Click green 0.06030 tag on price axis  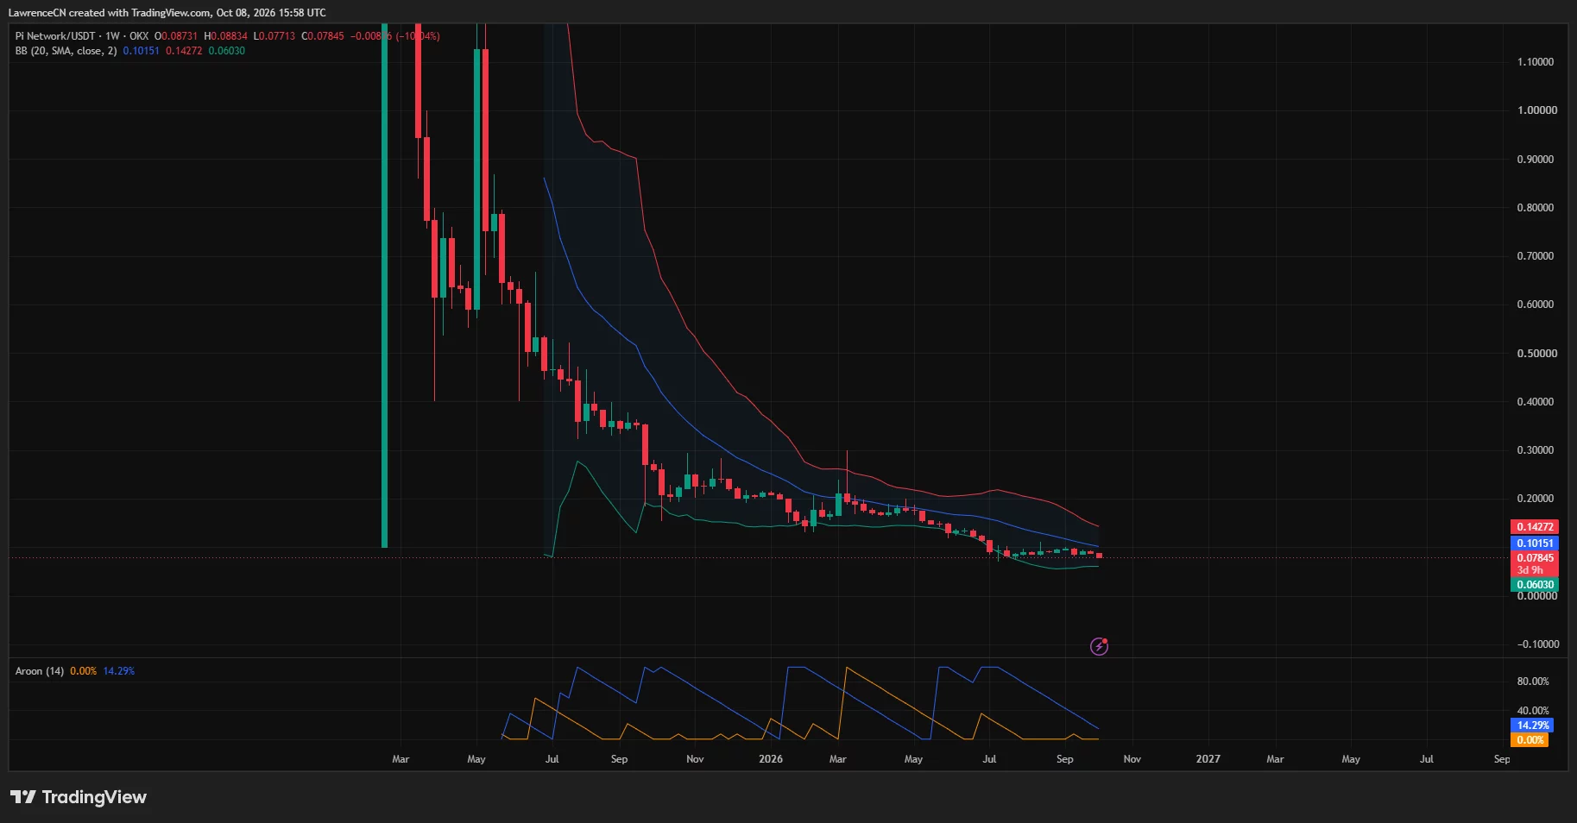click(1535, 585)
